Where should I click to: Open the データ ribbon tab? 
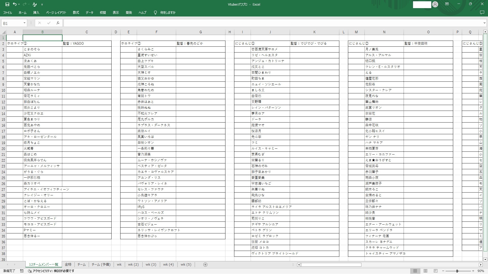pyautogui.click(x=89, y=12)
